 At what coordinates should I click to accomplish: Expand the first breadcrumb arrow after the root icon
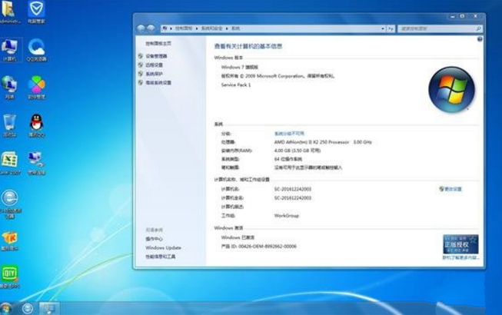point(171,28)
